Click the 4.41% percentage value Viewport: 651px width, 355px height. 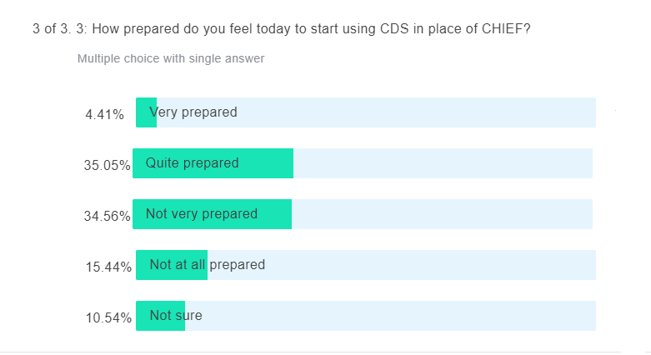pyautogui.click(x=104, y=114)
